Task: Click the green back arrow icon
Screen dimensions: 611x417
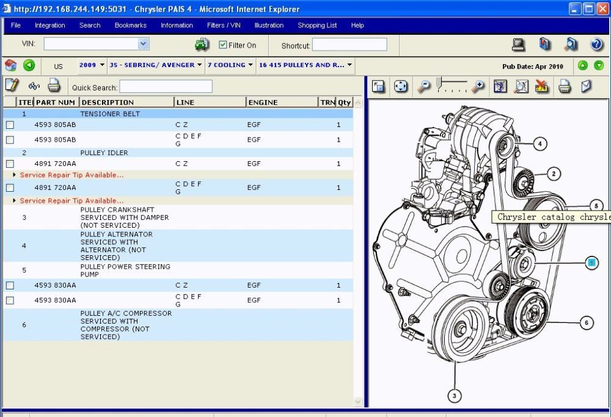Action: (29, 65)
